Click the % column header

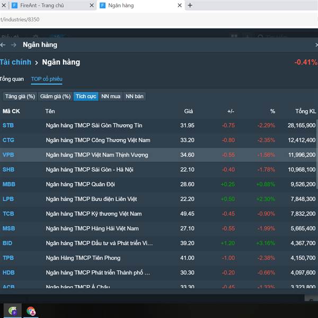[x=272, y=111]
